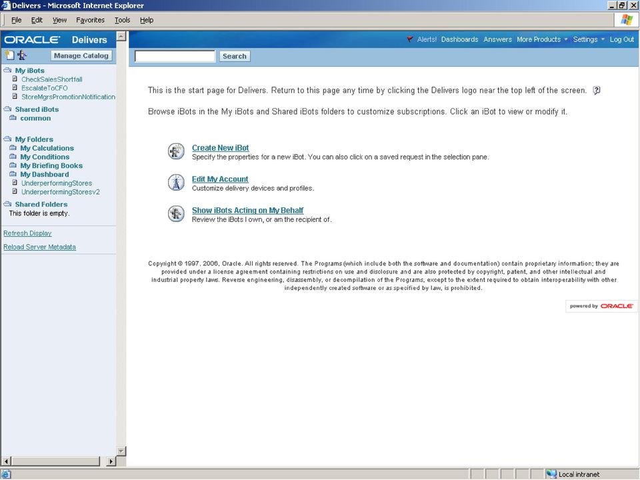Screen dimensions: 640x480
Task: Go to the Answers link
Action: pyautogui.click(x=497, y=39)
